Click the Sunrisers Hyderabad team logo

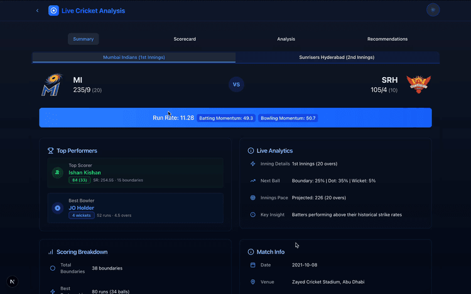point(418,85)
